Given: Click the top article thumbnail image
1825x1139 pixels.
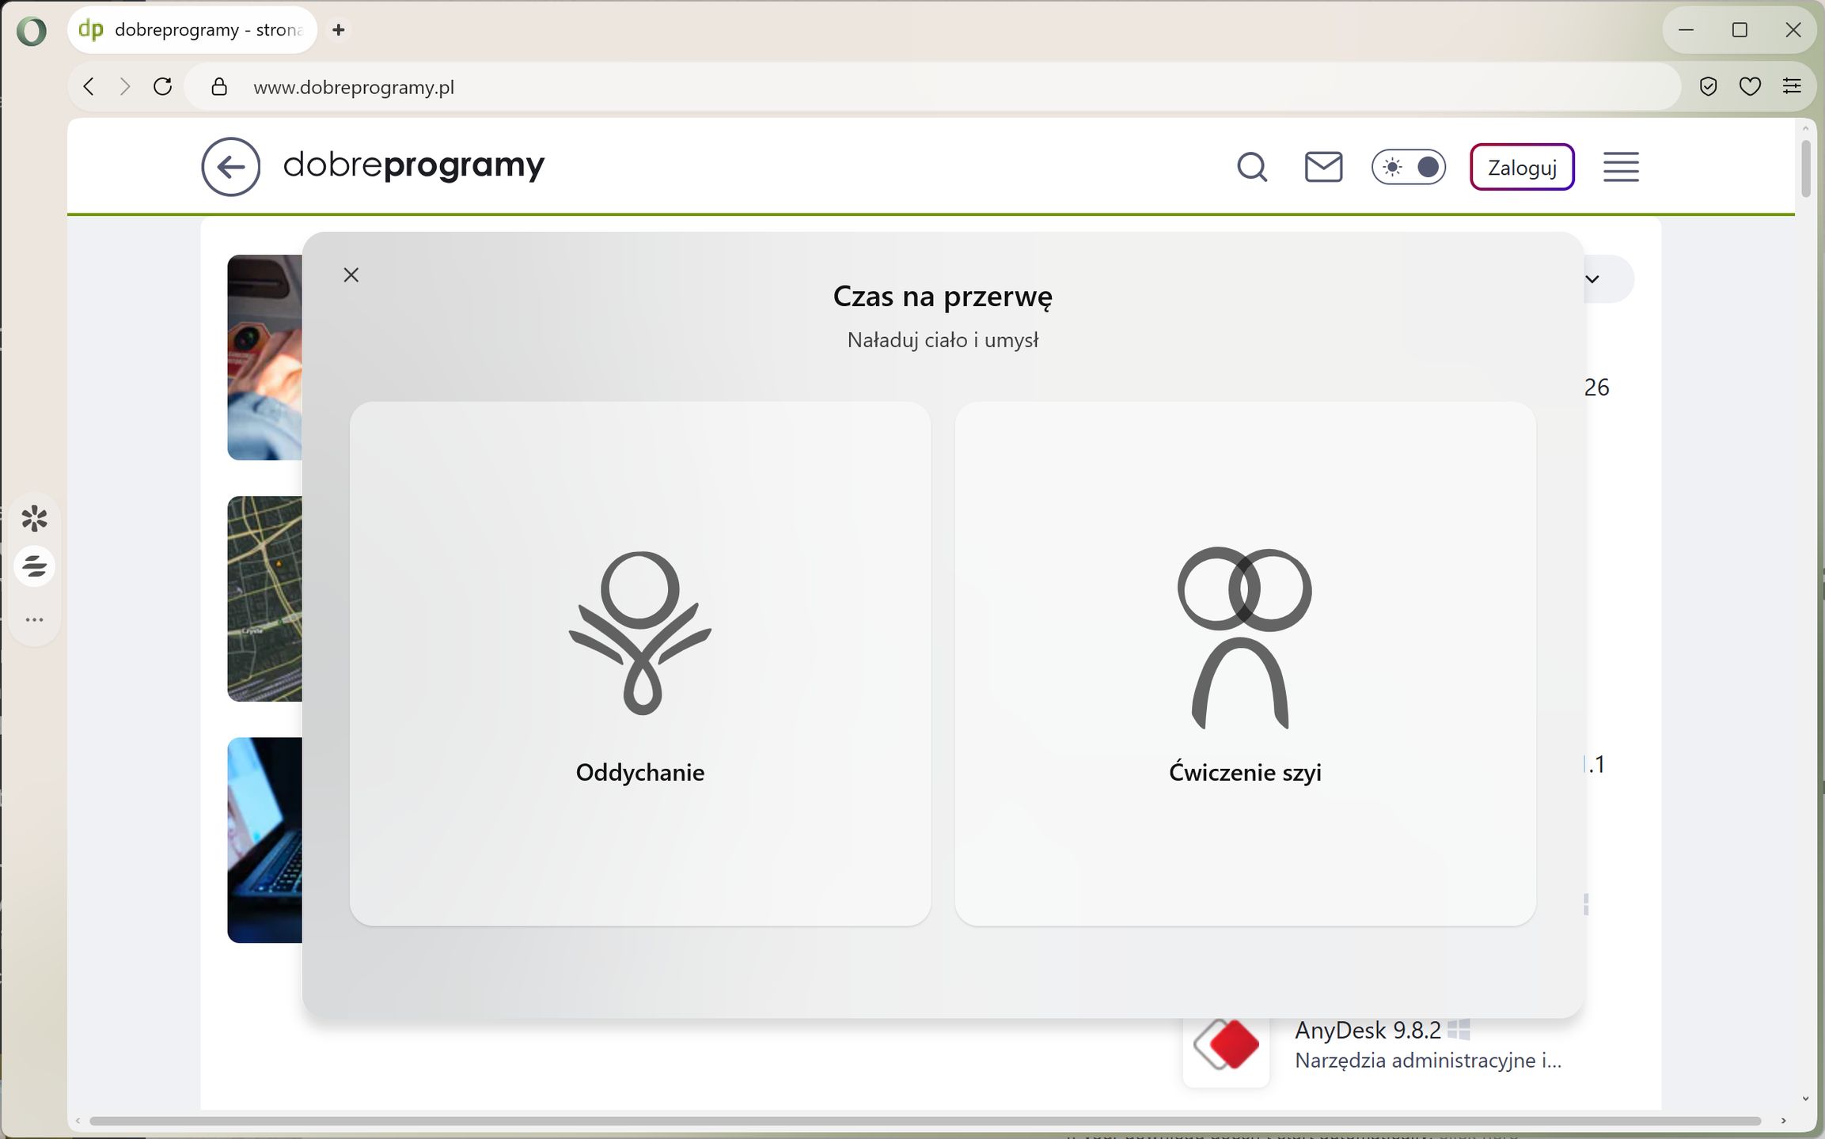Looking at the screenshot, I should [x=264, y=357].
